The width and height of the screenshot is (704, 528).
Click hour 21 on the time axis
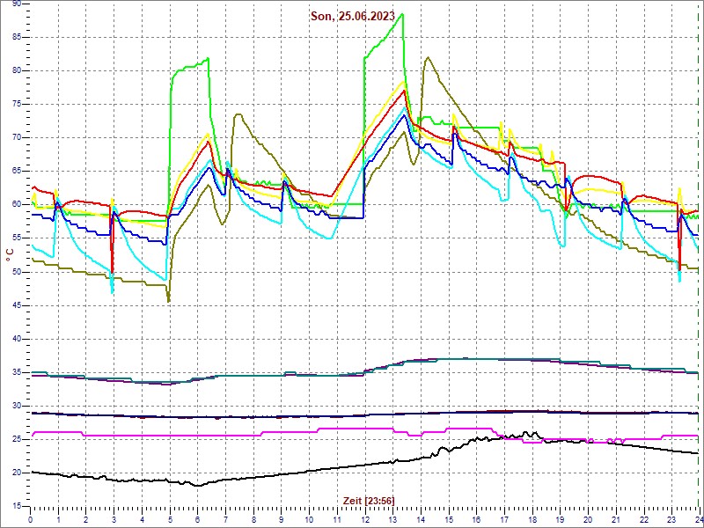tap(617, 519)
